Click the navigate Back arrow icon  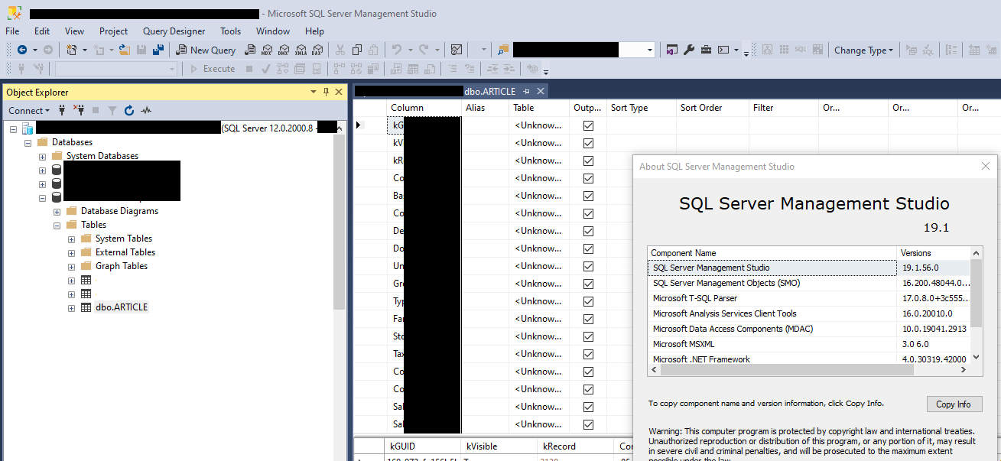tap(21, 50)
